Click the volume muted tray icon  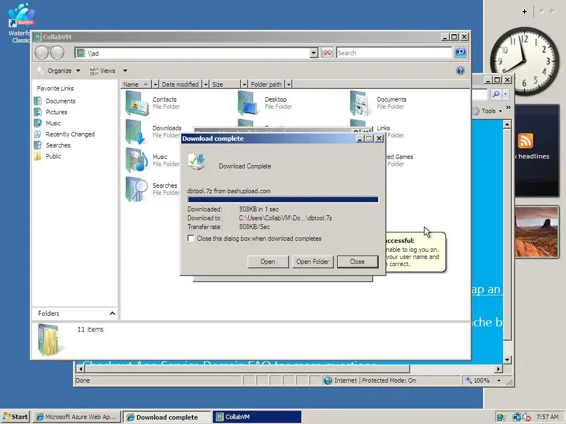point(526,417)
